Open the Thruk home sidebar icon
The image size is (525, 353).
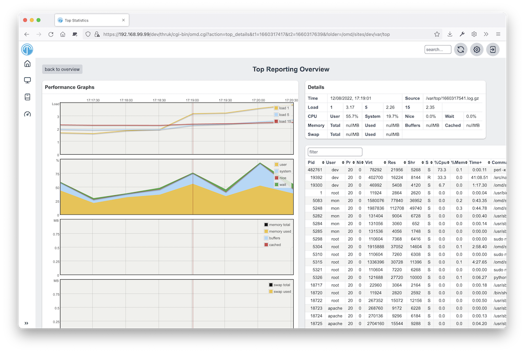(x=28, y=64)
